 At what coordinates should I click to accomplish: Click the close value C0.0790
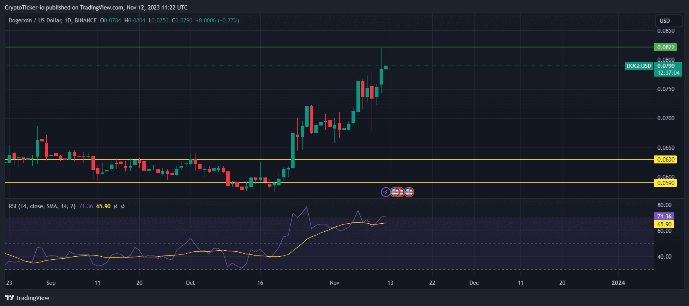pyautogui.click(x=182, y=20)
